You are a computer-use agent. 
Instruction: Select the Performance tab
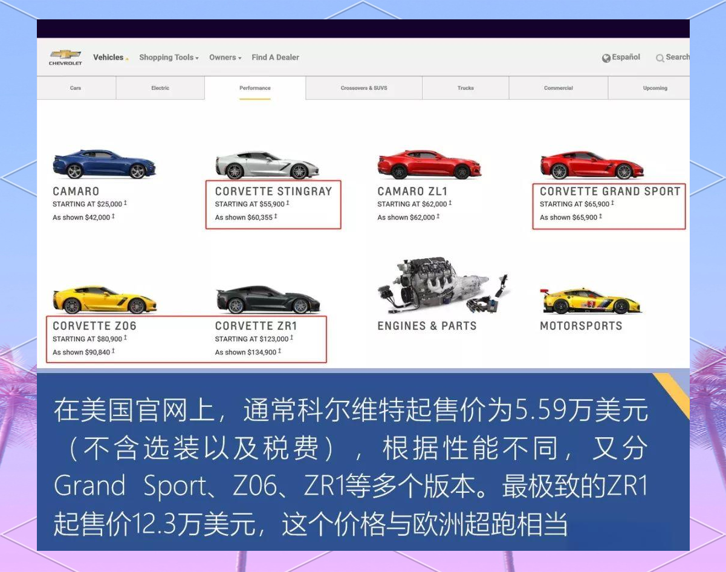point(255,88)
